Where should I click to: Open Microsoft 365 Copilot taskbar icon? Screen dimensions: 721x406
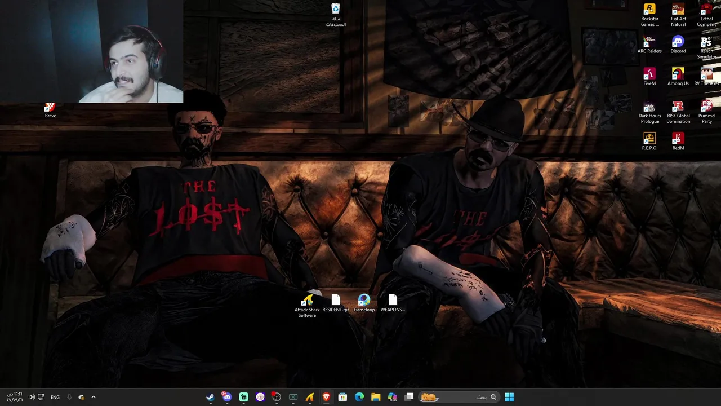[393, 397]
